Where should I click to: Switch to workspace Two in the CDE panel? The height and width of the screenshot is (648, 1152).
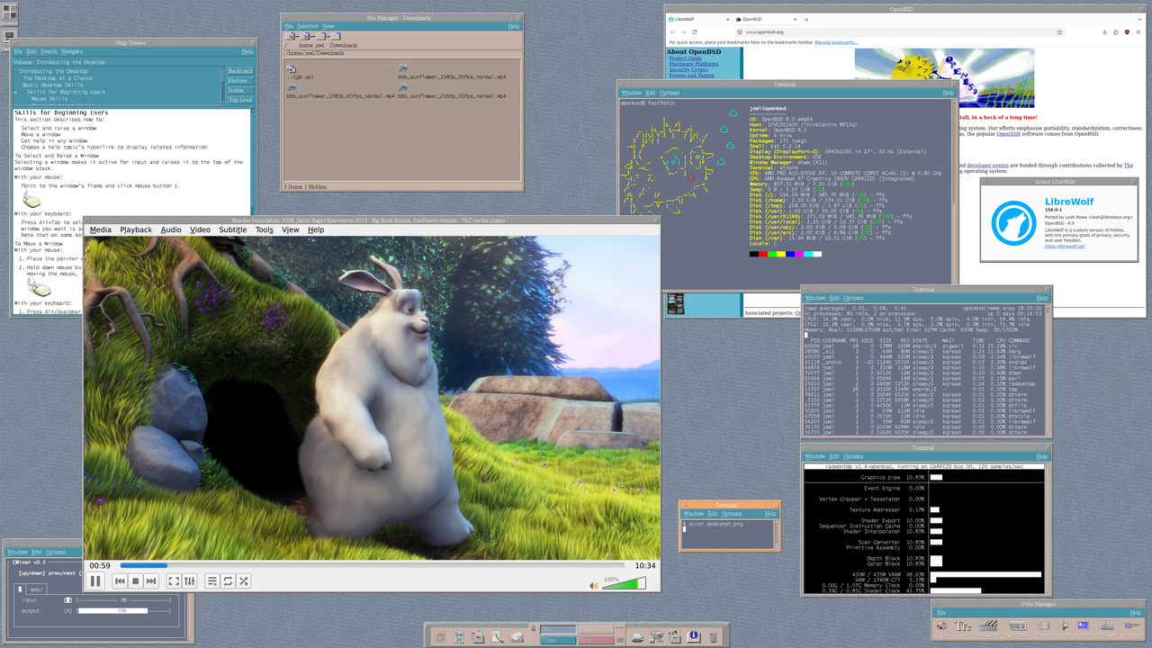(595, 630)
